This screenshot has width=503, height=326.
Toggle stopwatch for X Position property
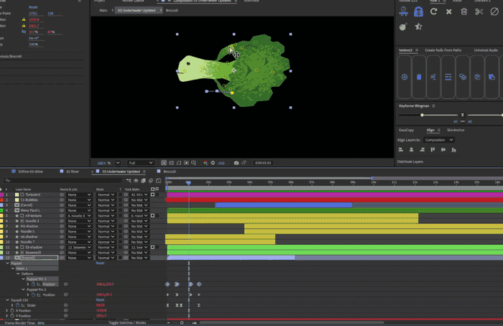click(12, 311)
